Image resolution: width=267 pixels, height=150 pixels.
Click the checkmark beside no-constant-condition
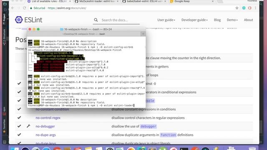click(19, 109)
